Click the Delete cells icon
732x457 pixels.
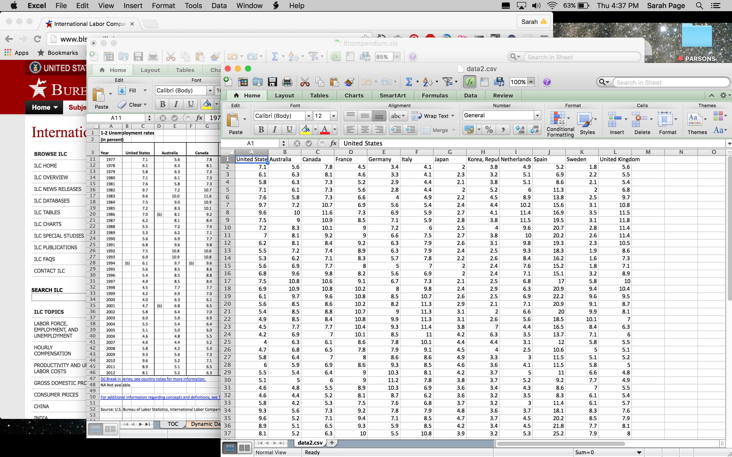coord(640,119)
